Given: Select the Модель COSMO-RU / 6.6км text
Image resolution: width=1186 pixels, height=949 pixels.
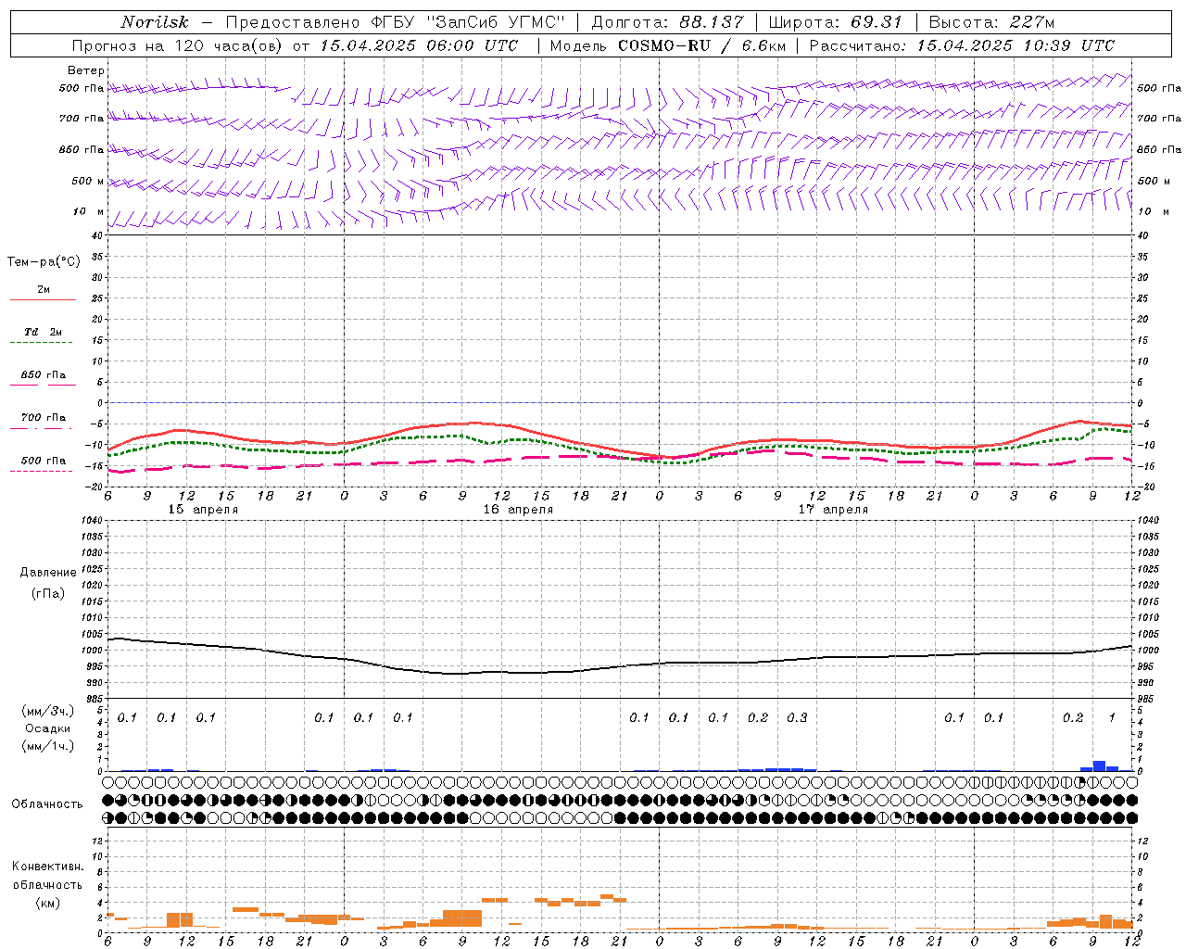Looking at the screenshot, I should 667,45.
